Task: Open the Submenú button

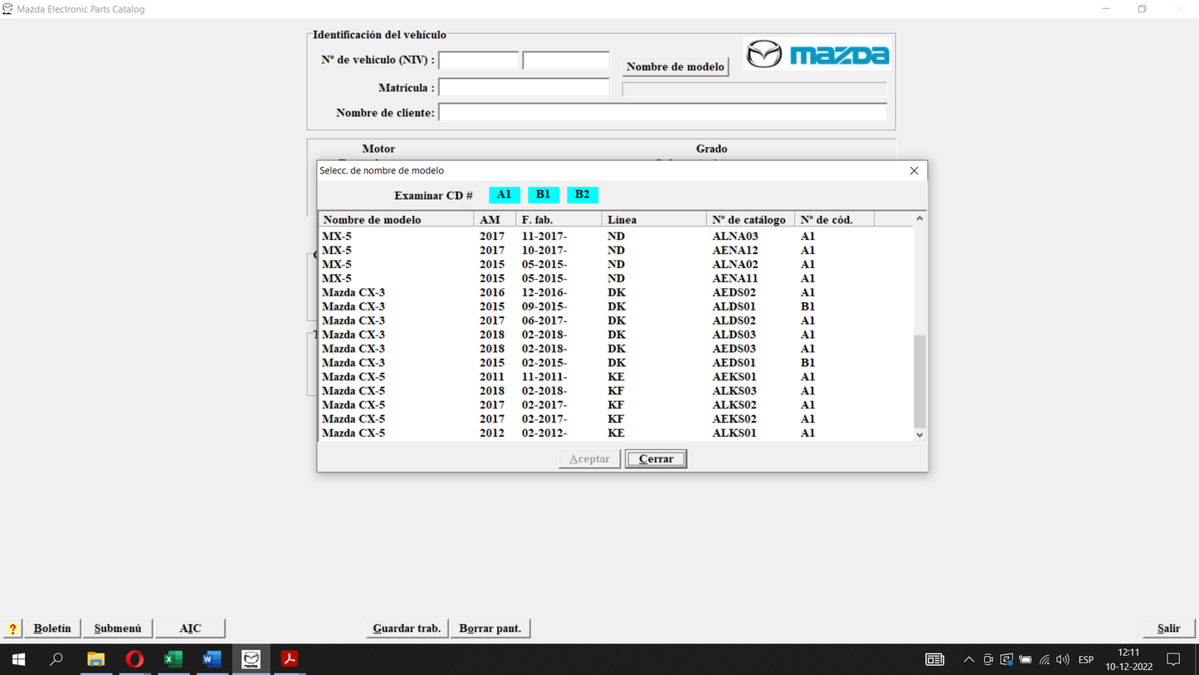Action: [x=118, y=629]
